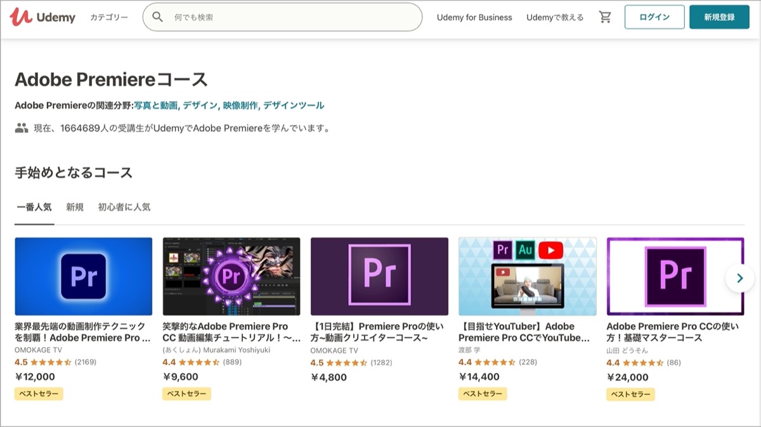
Task: Click the ¥12,000 price
Action: [35, 377]
